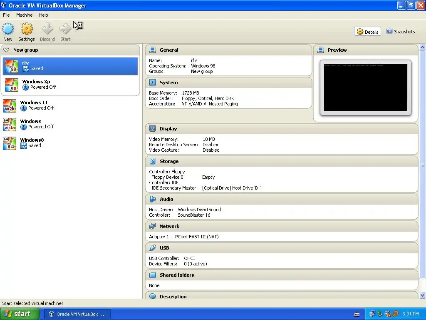Open the Windows start button
The width and height of the screenshot is (426, 320).
click(x=20, y=314)
